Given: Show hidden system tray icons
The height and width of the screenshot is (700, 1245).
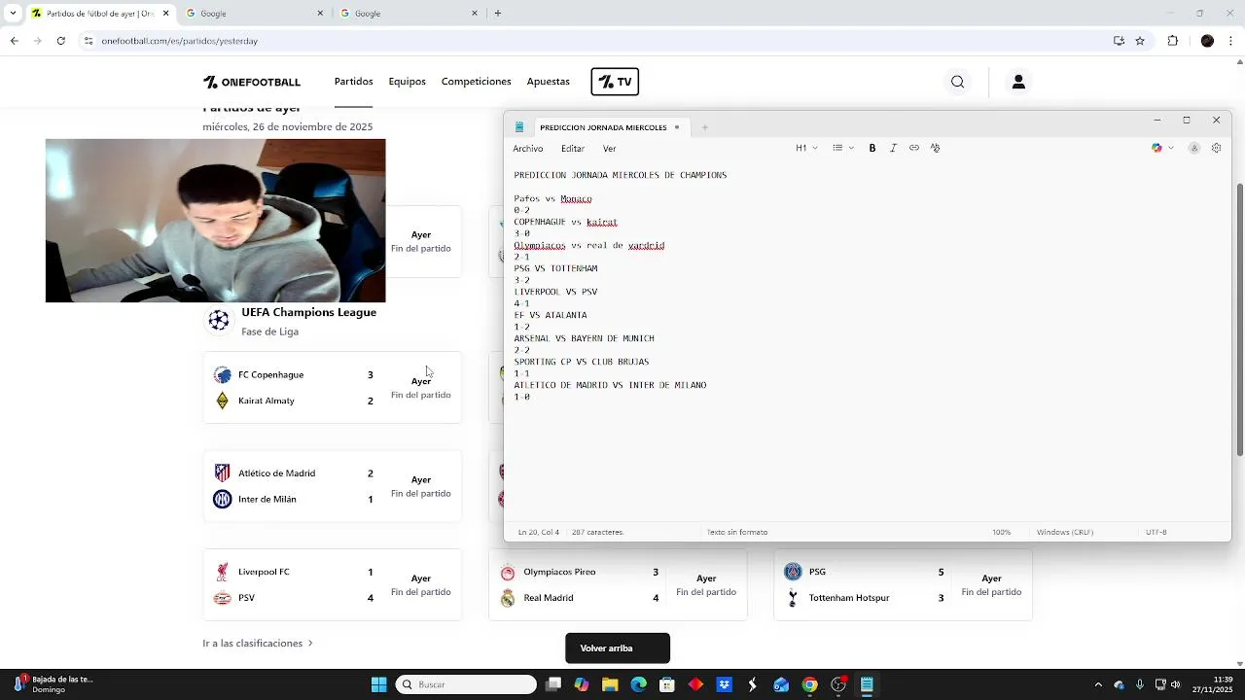Looking at the screenshot, I should [1098, 684].
